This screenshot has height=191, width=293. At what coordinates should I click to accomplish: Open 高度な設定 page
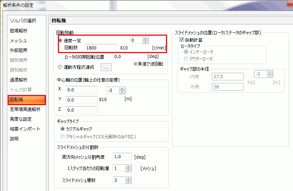[21, 119]
